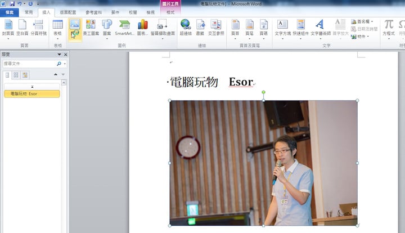Insert a SmartArt graphic

(x=124, y=28)
